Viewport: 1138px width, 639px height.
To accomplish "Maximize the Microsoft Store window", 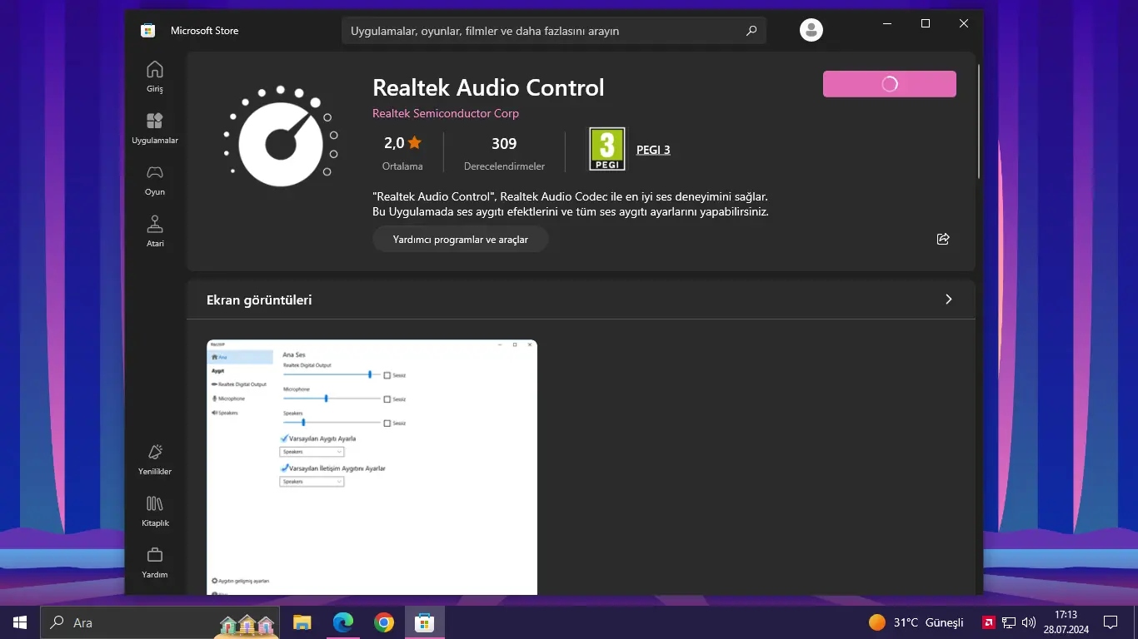I will [x=926, y=24].
